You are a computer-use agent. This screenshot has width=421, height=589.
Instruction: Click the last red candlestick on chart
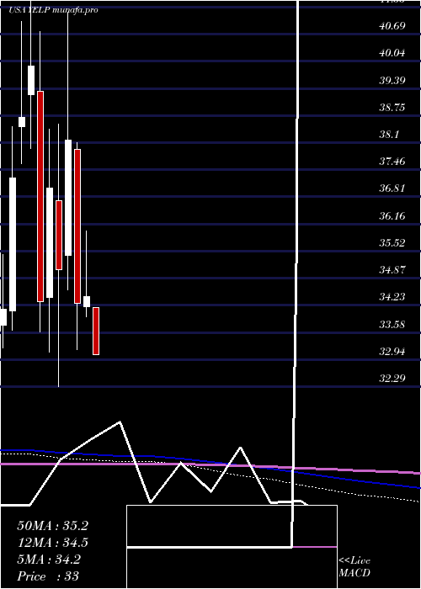tap(96, 331)
